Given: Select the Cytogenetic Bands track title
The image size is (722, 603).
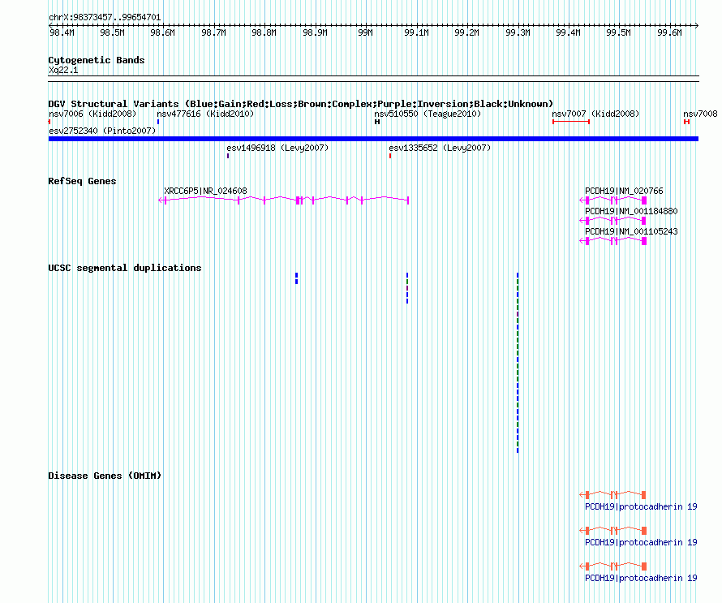Looking at the screenshot, I should tap(97, 60).
